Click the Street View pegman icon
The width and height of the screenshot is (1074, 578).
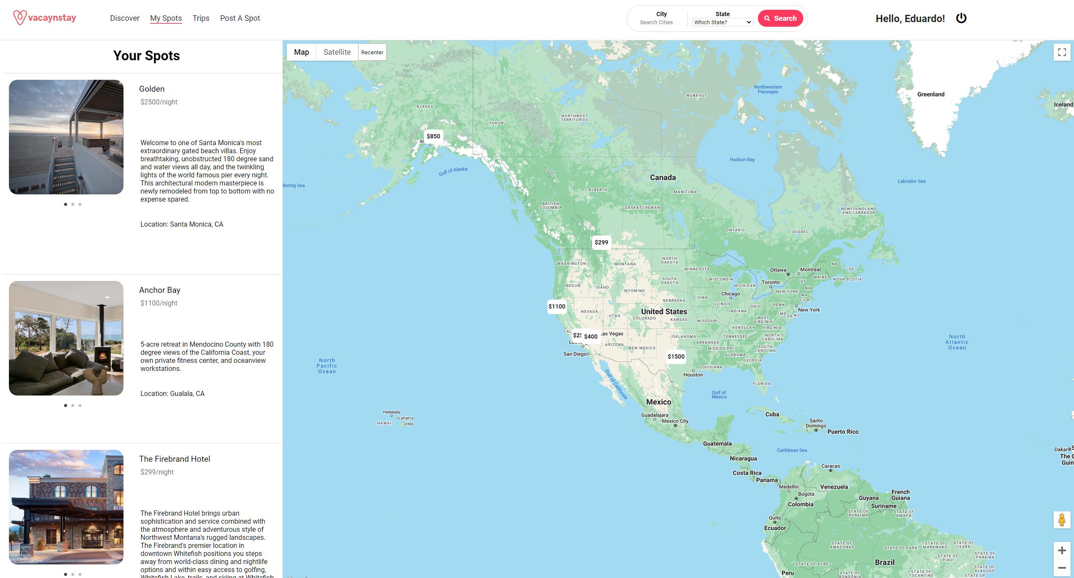pos(1062,520)
